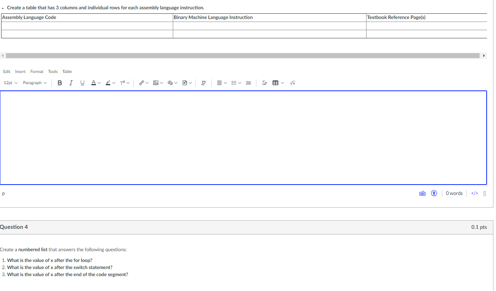
Task: Open the Insert menu
Action: pyautogui.click(x=20, y=71)
